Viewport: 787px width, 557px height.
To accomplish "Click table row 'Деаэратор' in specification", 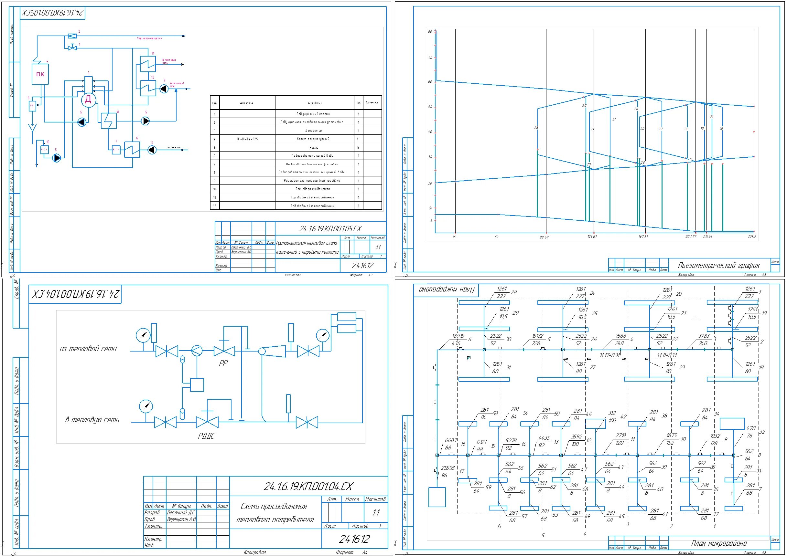I will click(314, 131).
